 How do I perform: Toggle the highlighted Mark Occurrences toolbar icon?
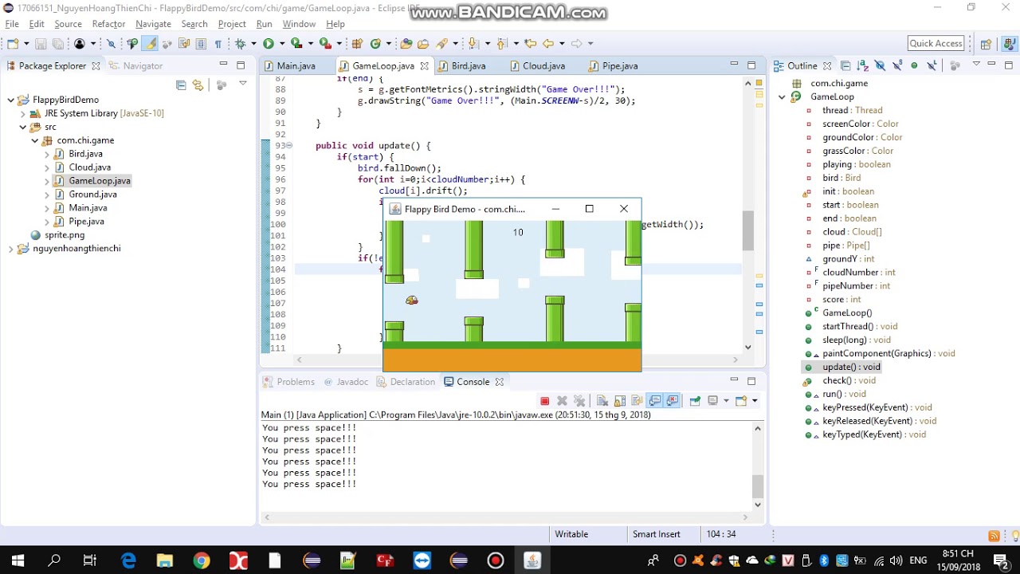tap(149, 43)
